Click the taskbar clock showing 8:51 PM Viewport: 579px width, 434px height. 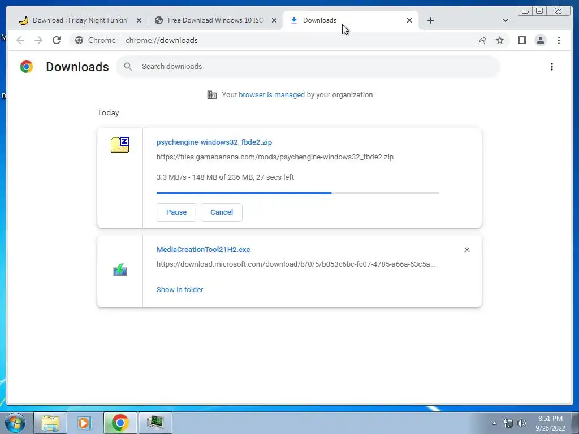(550, 423)
